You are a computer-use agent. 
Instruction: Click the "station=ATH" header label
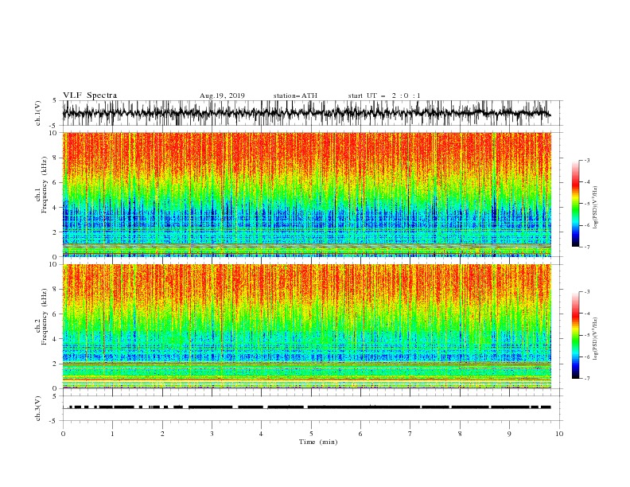click(x=295, y=95)
